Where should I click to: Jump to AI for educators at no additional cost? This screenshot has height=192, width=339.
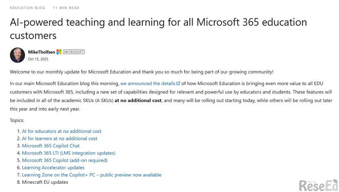(62, 131)
